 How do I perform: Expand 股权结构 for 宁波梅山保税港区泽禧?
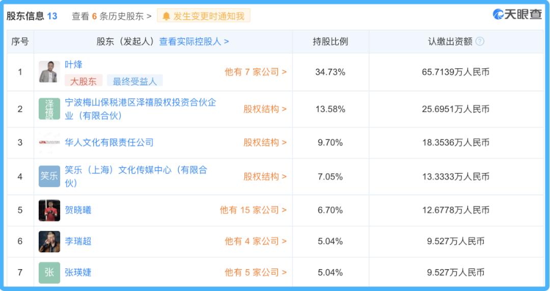265,109
